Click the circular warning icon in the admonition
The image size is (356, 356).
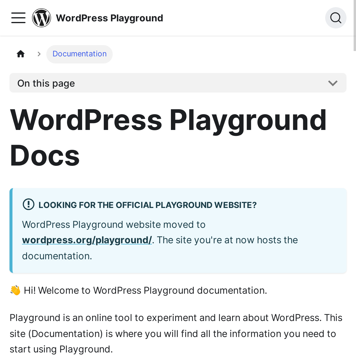point(29,205)
